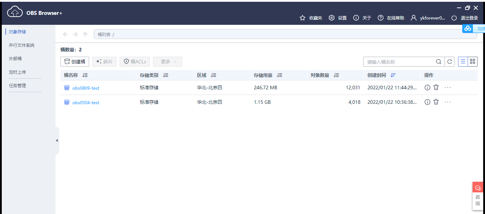Screen dimensions: 485x214
Task: Select 对象存储 in sidebar
Action: click(17, 32)
